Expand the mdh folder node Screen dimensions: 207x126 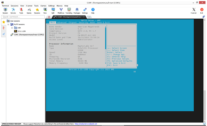pyautogui.click(x=12, y=28)
